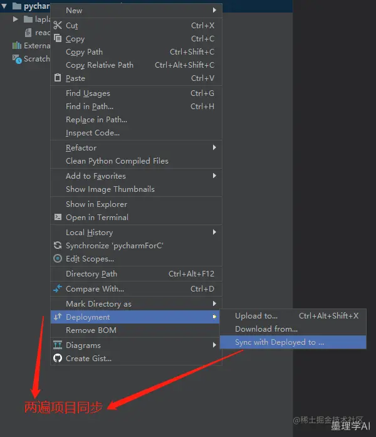Open the Deployment submenu arrow
Image resolution: width=376 pixels, height=437 pixels.
(214, 317)
